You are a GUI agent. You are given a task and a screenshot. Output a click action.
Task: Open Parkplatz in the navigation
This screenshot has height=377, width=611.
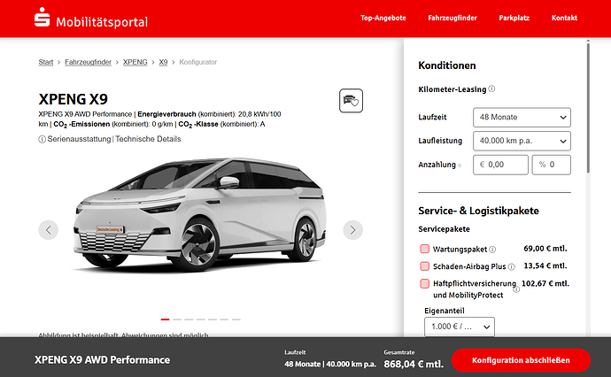(514, 18)
